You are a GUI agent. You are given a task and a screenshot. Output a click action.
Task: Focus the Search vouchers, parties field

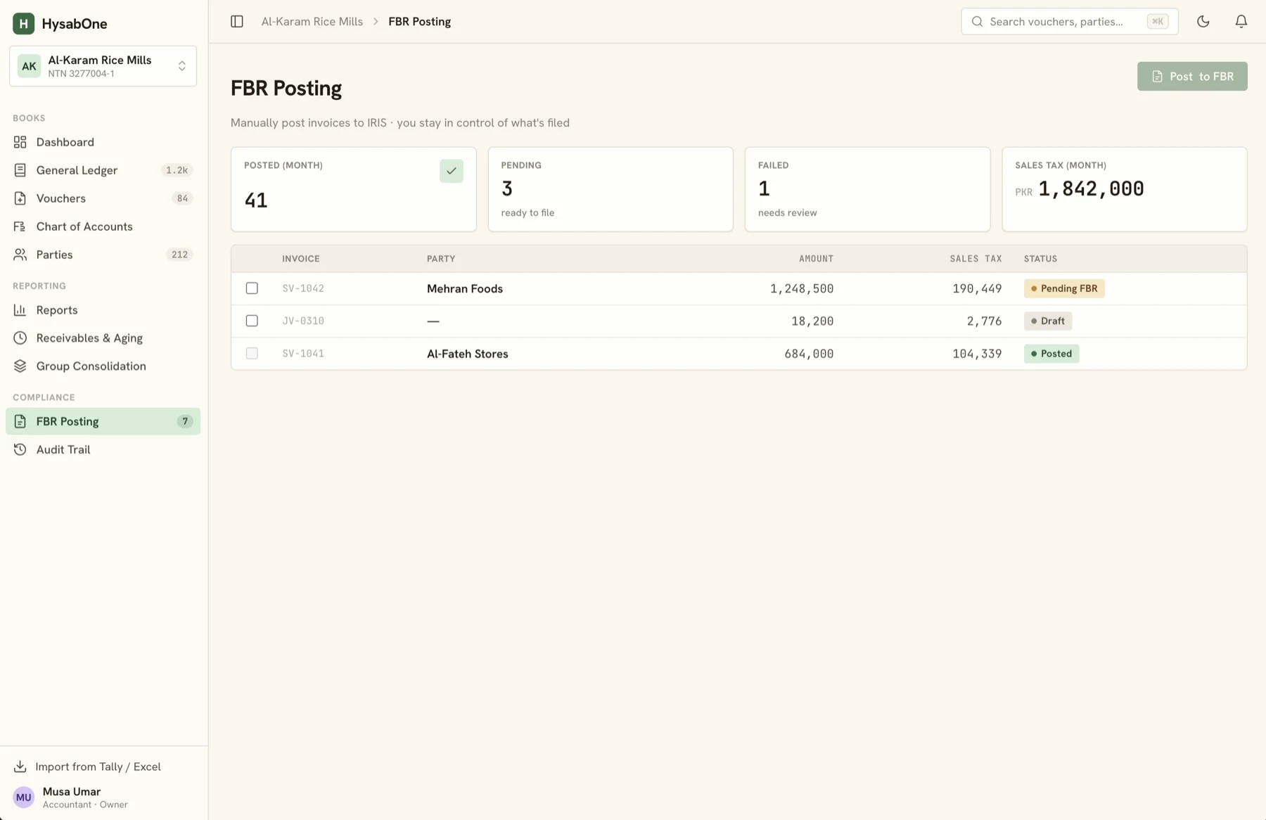(1069, 22)
